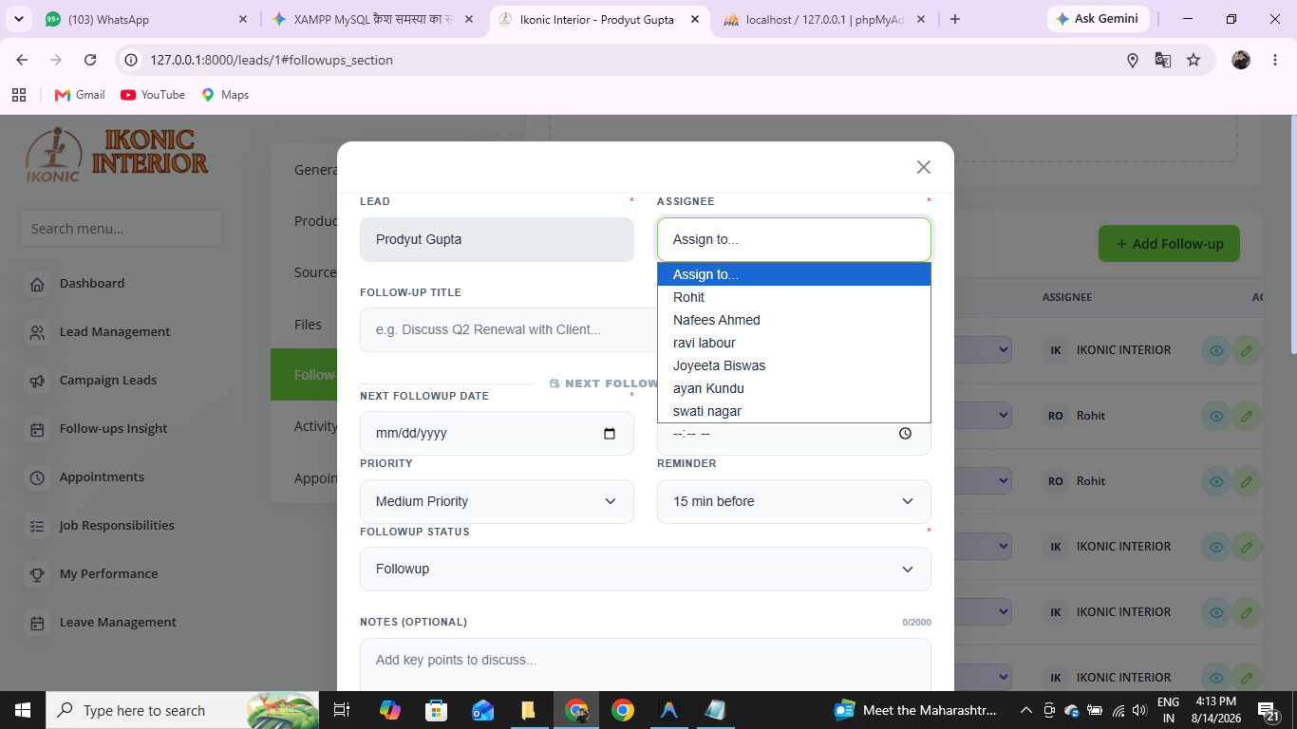Click the Ikonic Interior logo
The width and height of the screenshot is (1297, 729).
click(116, 155)
